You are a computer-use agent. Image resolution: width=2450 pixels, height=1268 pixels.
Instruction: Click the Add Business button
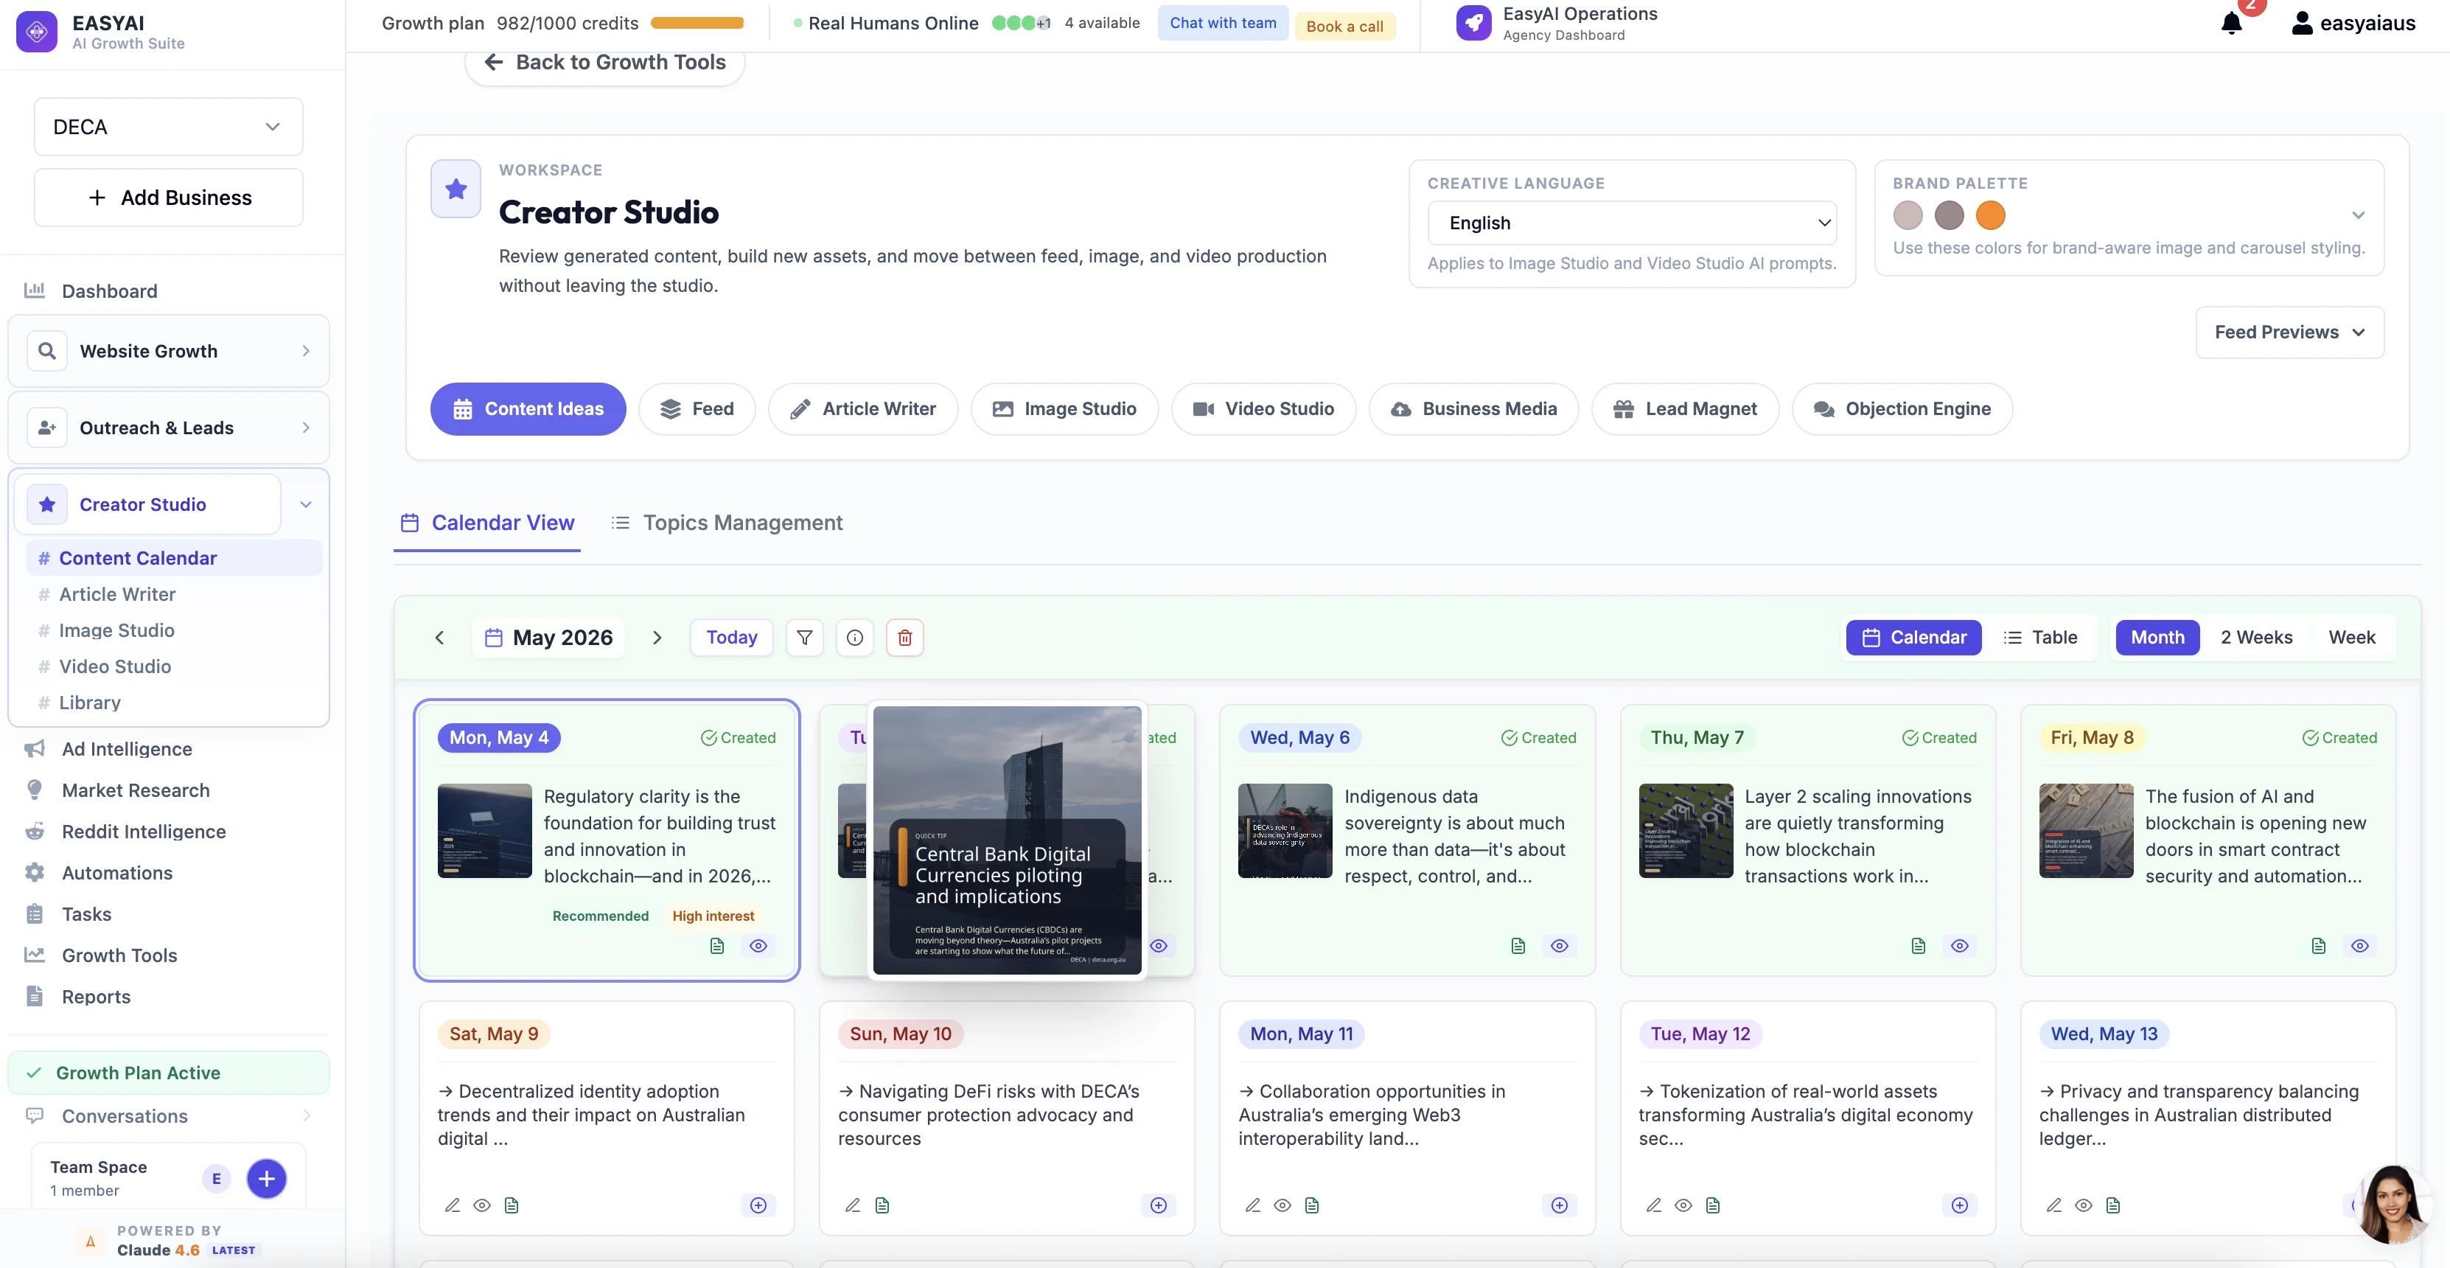[168, 198]
